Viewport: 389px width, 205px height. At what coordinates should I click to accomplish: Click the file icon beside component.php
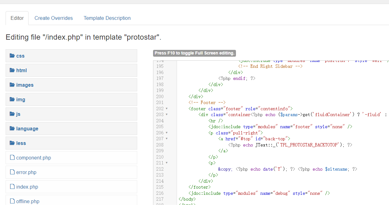coord(12,158)
